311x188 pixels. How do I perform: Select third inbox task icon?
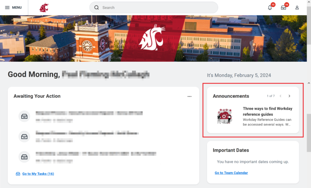pyautogui.click(x=24, y=157)
